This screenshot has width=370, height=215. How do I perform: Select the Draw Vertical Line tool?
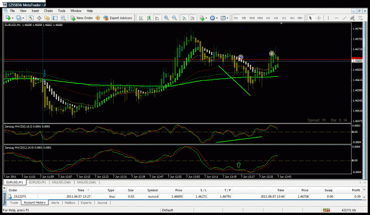(328, 18)
